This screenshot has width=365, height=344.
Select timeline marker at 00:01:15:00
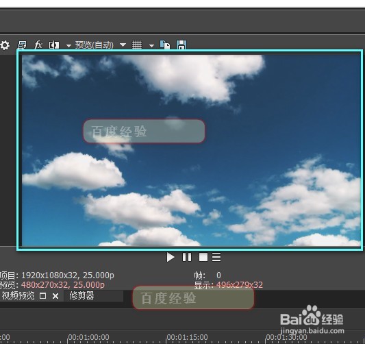click(187, 337)
